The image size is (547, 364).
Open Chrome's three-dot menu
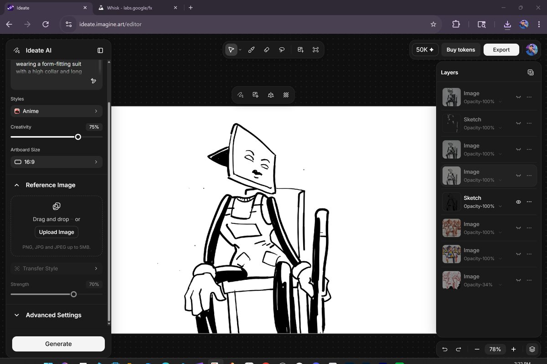point(538,25)
